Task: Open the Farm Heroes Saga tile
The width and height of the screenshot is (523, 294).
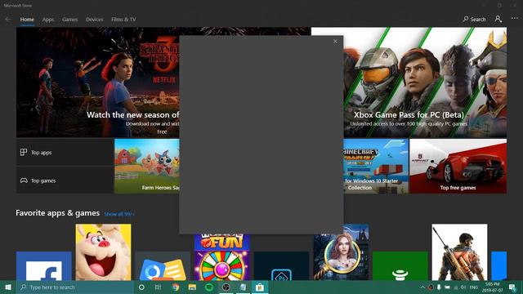Action: pos(147,166)
